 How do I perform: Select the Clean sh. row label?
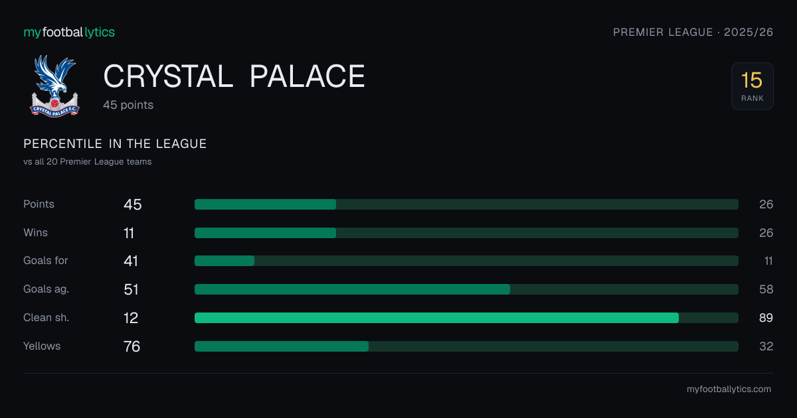(46, 318)
